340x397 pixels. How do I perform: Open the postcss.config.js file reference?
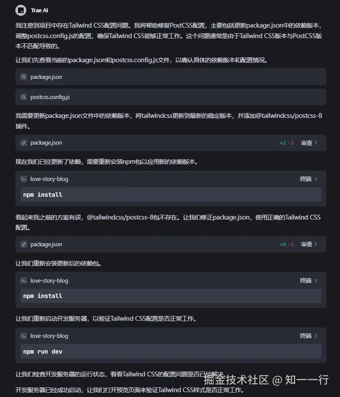click(x=50, y=97)
